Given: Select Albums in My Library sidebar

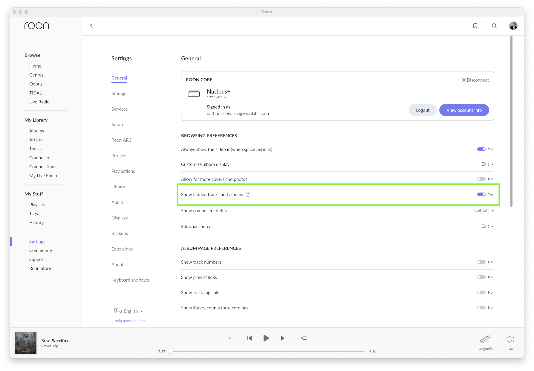Looking at the screenshot, I should 36,131.
